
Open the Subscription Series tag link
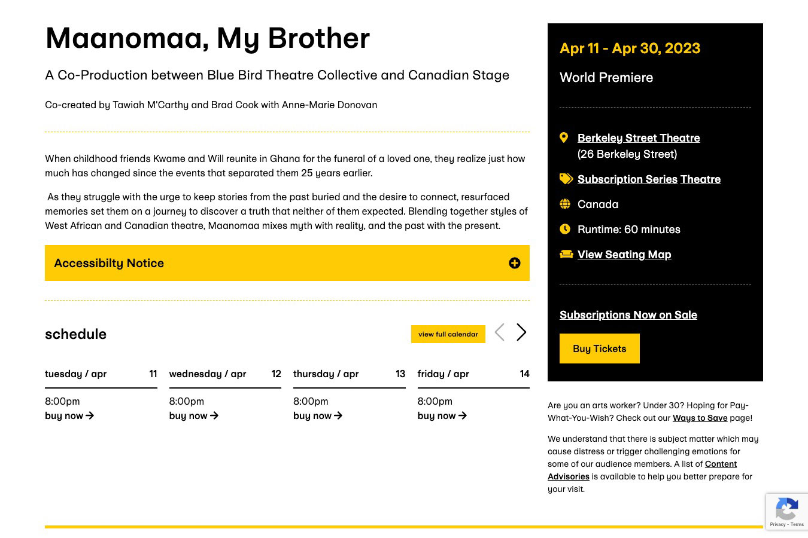coord(627,179)
